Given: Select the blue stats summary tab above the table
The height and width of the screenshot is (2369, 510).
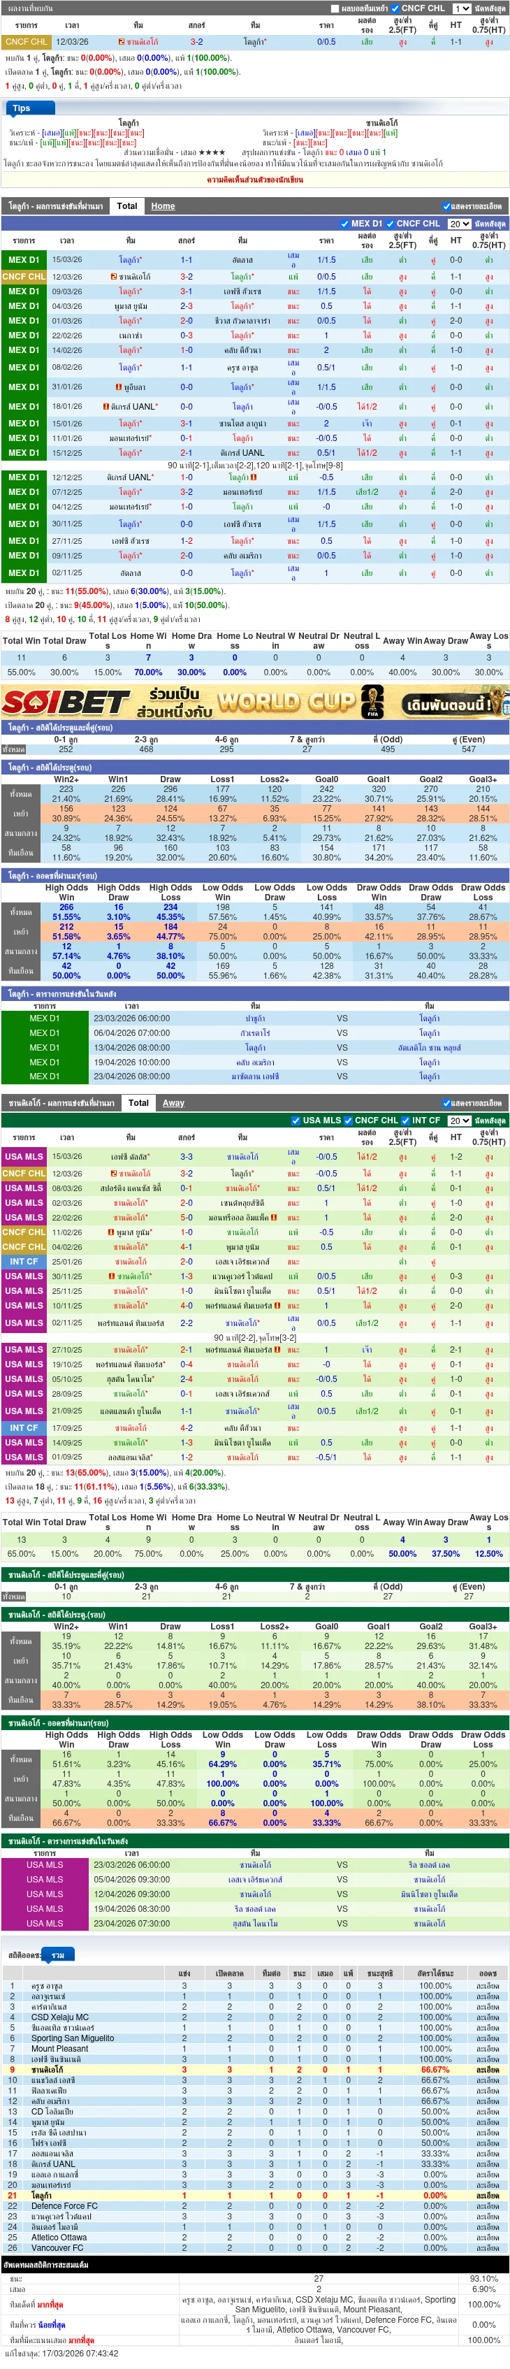Looking at the screenshot, I should point(58,1954).
